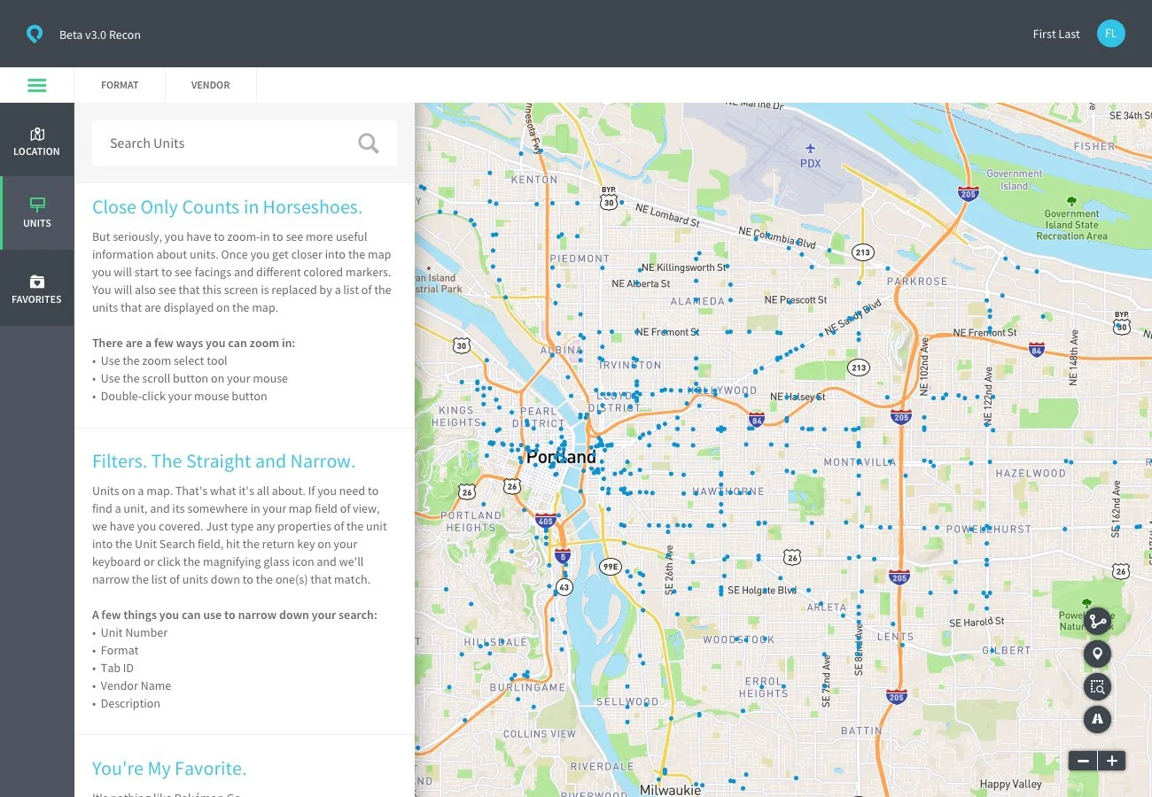Click the Burlingame neighborhood label
Screen dimensions: 1152x797
(527, 686)
